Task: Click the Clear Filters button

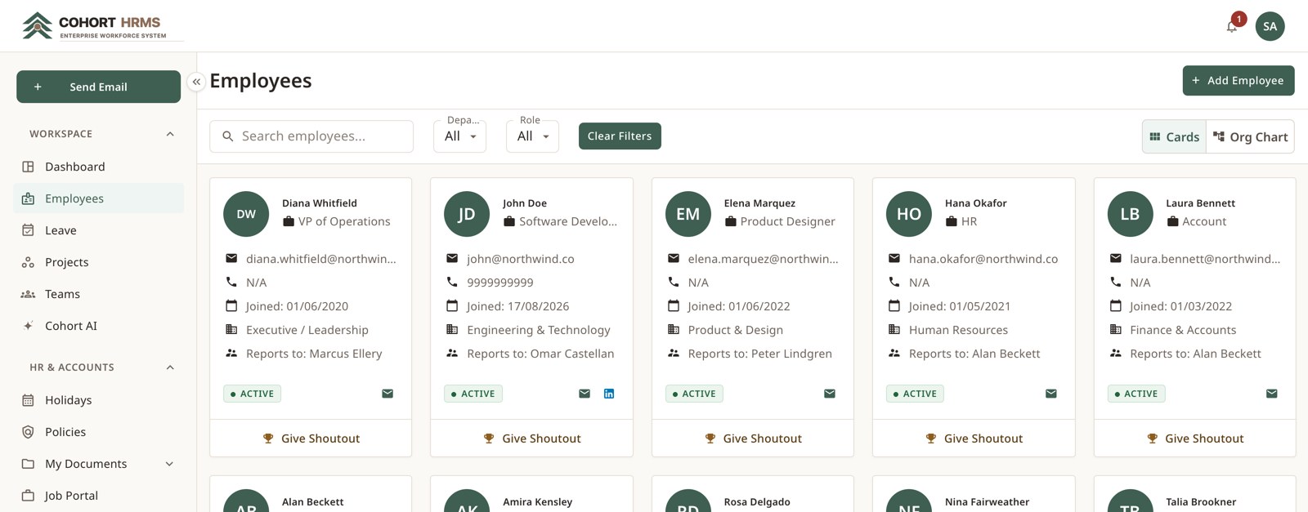Action: (x=620, y=136)
